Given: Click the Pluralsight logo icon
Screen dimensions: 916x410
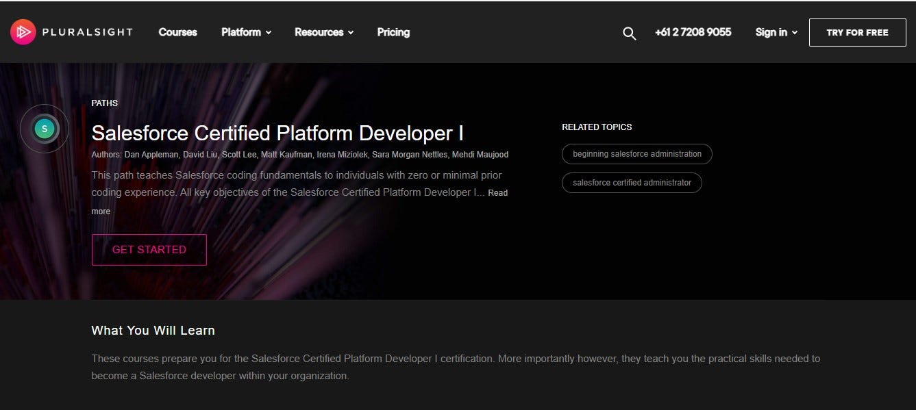Looking at the screenshot, I should [23, 31].
